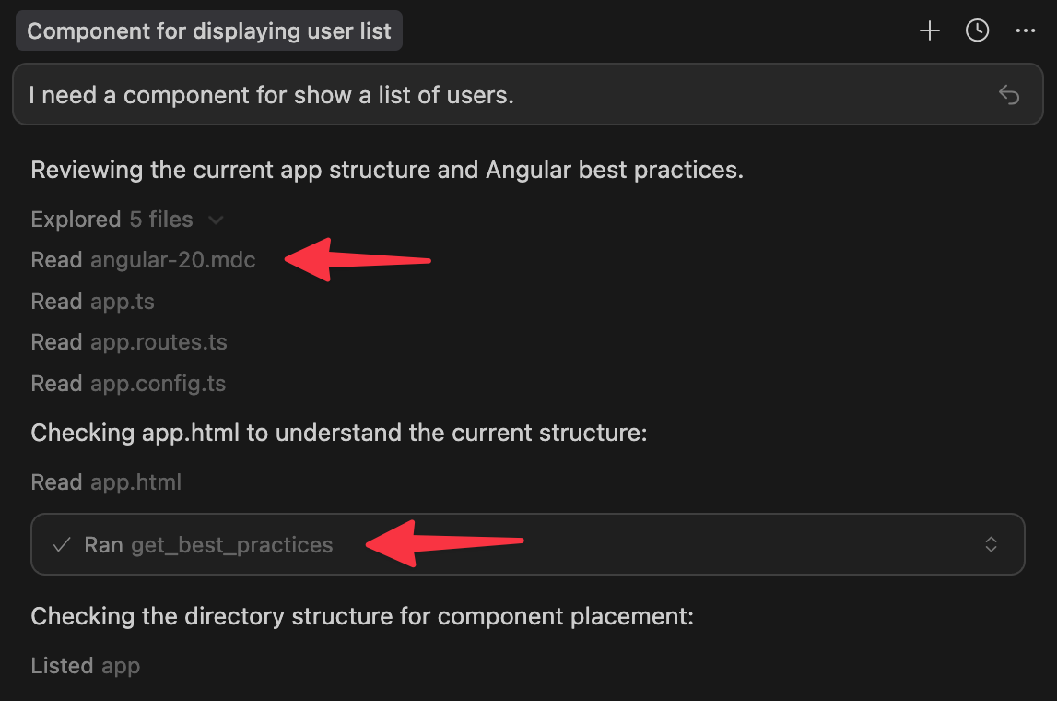The image size is (1057, 701).
Task: Open the app.ts file link
Action: pyautogui.click(x=123, y=302)
